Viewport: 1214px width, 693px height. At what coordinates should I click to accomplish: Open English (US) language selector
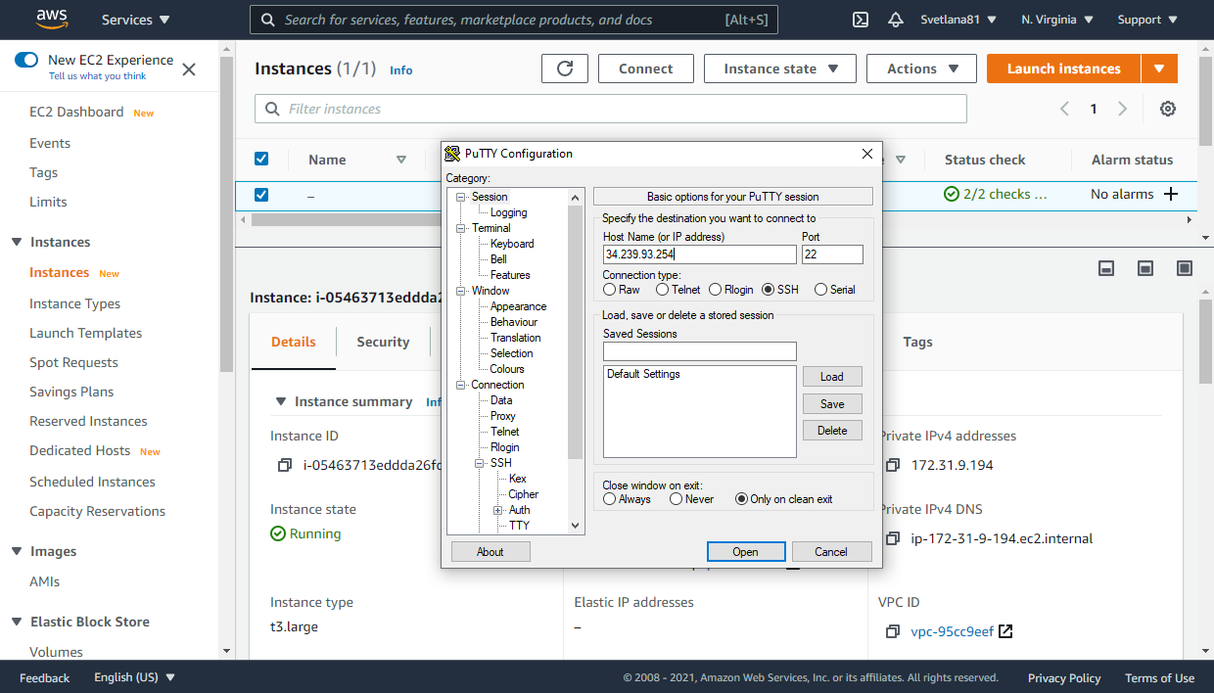134,677
